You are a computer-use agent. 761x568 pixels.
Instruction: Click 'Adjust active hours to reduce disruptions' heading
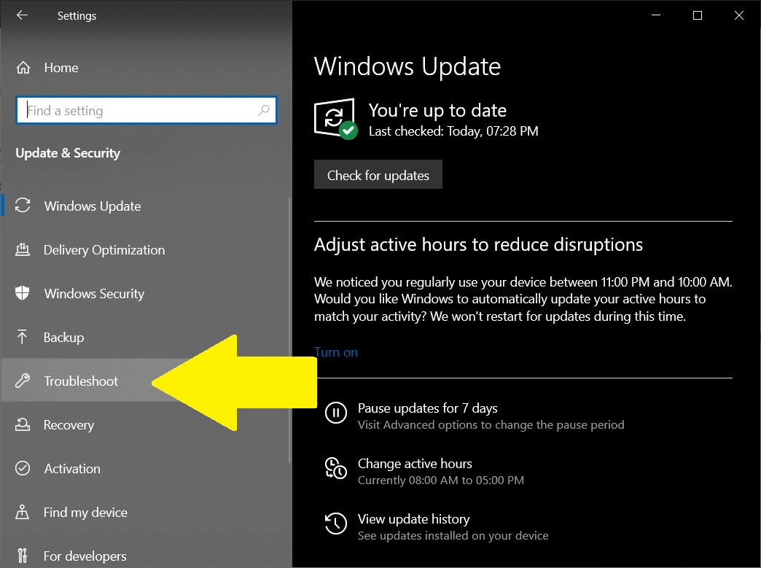click(478, 244)
